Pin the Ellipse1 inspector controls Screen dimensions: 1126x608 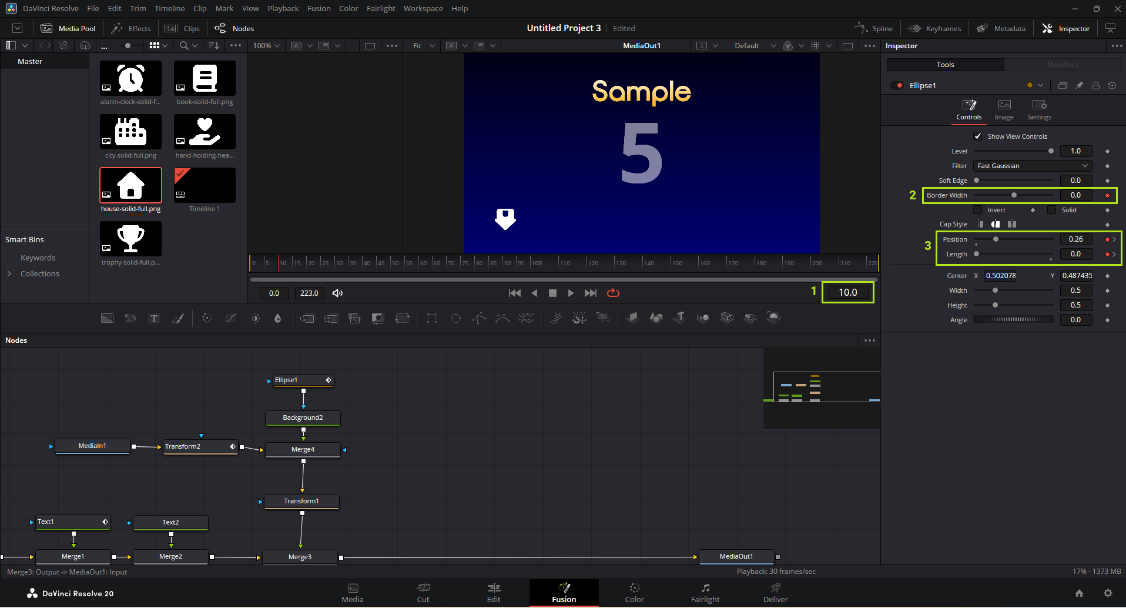point(1079,85)
